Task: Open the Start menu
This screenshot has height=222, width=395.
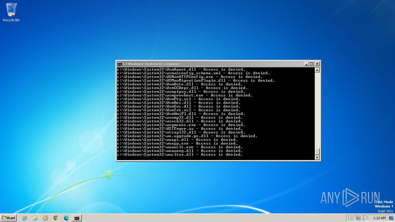Action: click(x=8, y=218)
